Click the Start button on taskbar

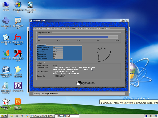(4, 116)
